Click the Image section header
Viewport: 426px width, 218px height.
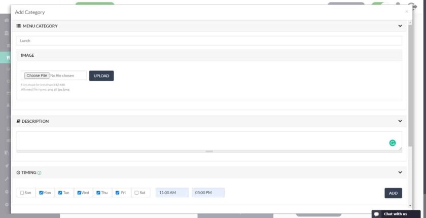tap(209, 55)
